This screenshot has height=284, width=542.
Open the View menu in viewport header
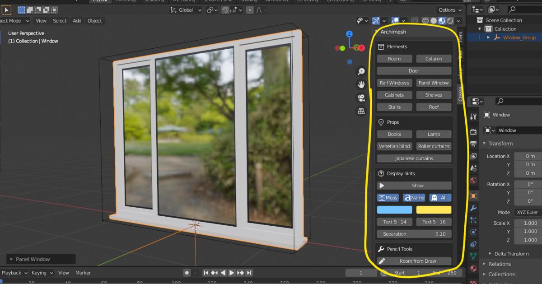41,21
